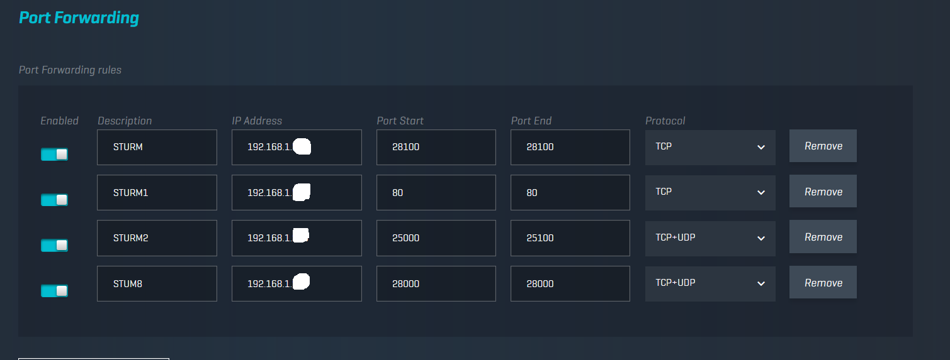Remove the STURM1 rule

click(823, 192)
